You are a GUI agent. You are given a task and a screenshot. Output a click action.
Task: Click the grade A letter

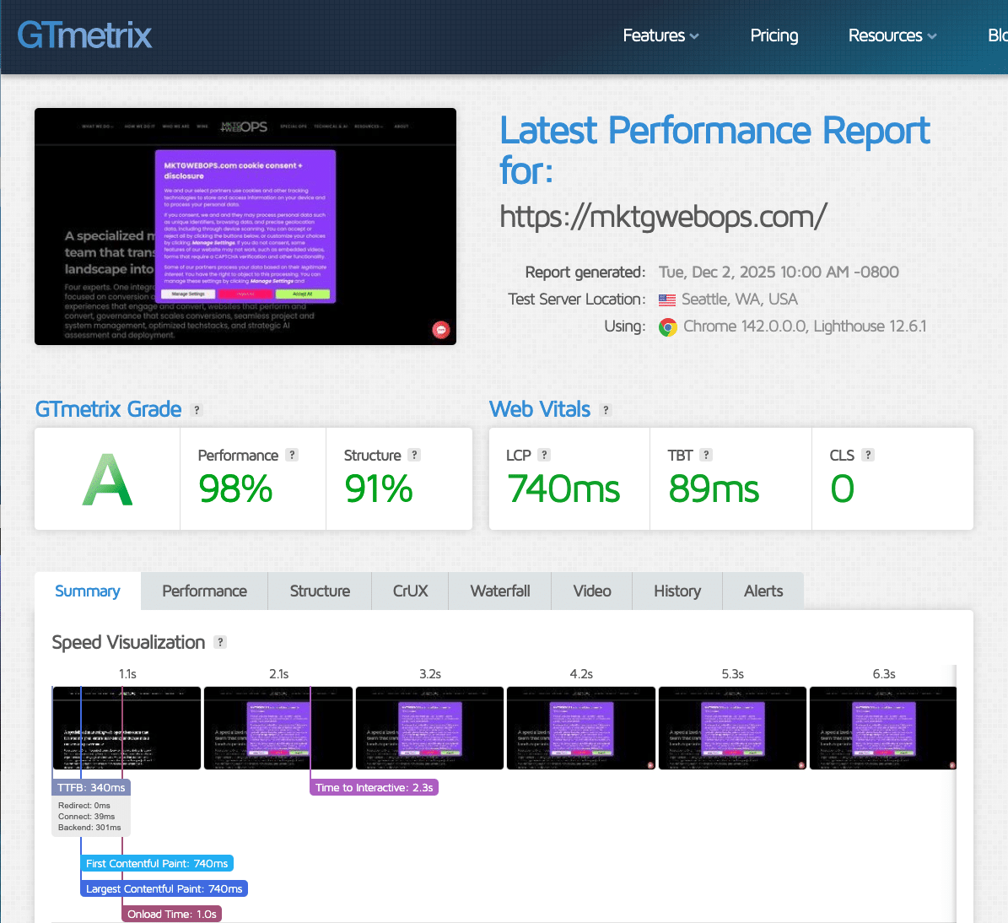107,480
